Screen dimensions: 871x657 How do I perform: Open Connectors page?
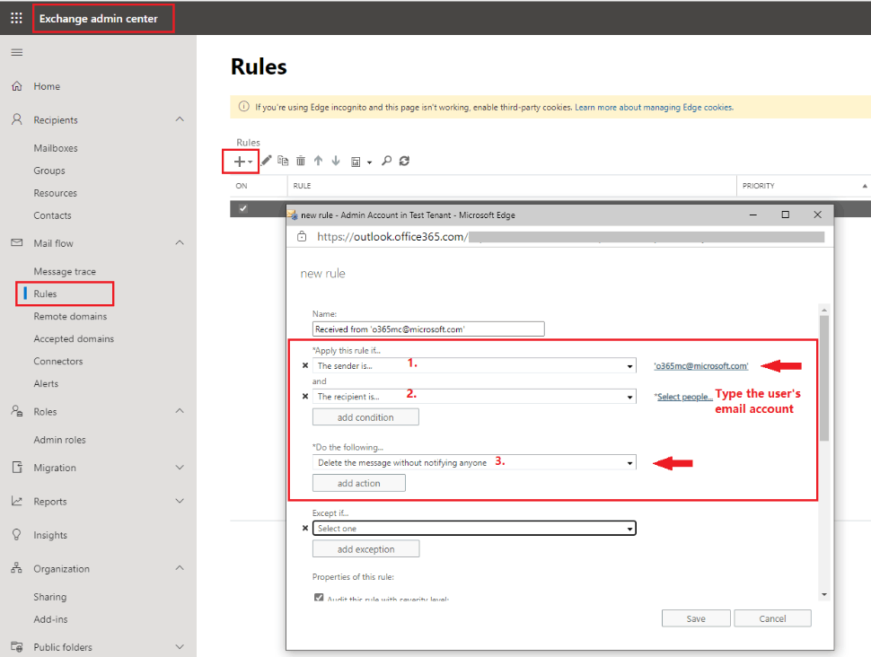click(58, 361)
